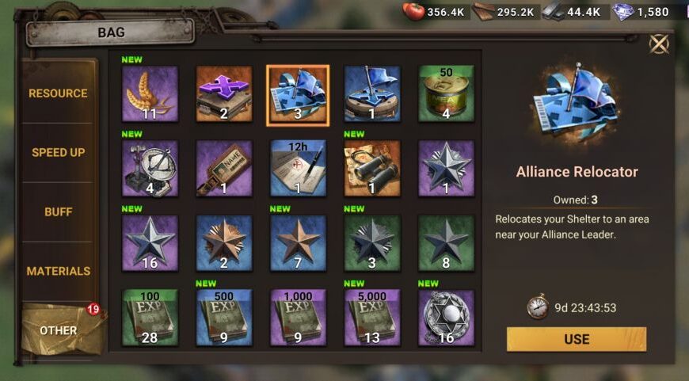This screenshot has height=381, width=689.
Task: Select the purple arrows relocator item
Action: [224, 94]
